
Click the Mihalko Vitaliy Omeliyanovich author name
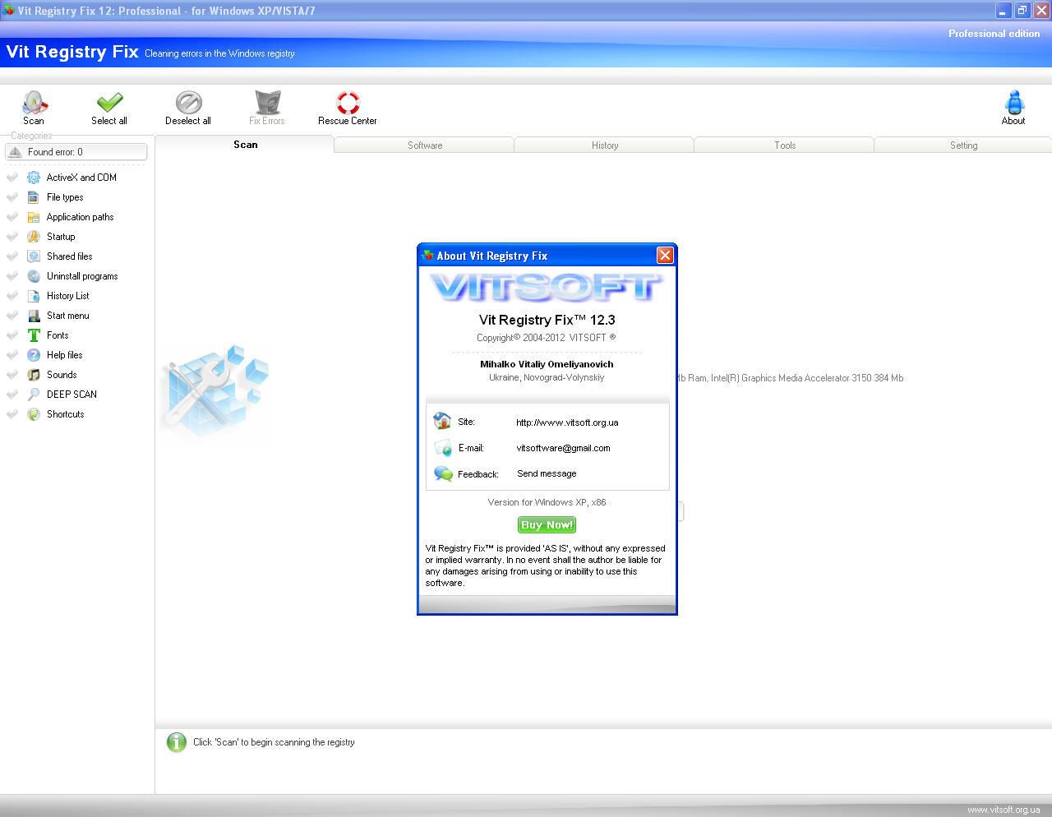pyautogui.click(x=547, y=364)
